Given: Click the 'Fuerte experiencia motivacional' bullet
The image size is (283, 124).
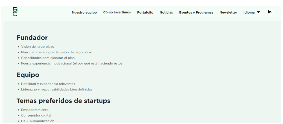Looking at the screenshot, I should [x=71, y=64].
